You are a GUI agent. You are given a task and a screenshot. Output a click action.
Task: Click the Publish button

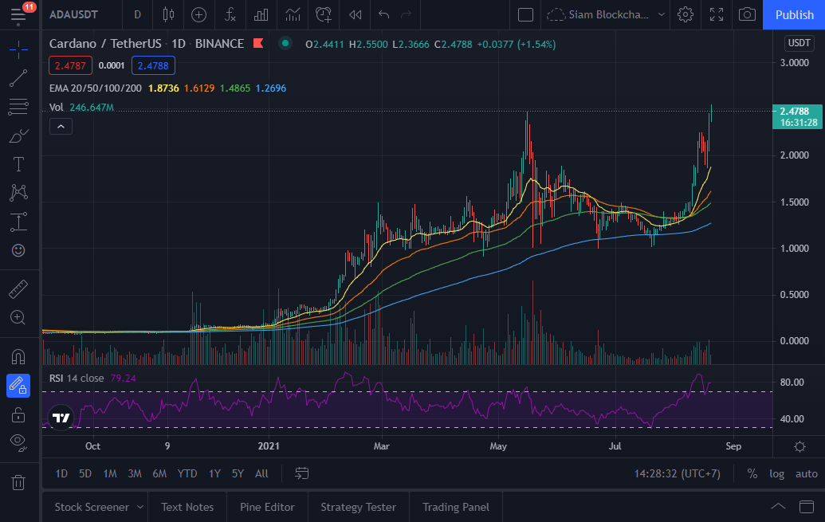pyautogui.click(x=793, y=14)
